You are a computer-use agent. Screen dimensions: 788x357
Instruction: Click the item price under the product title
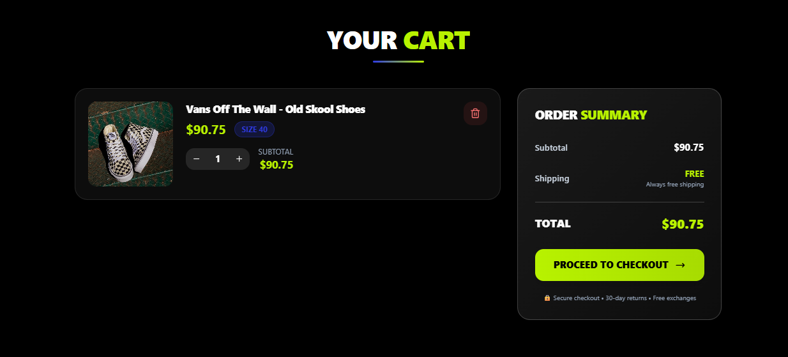(x=206, y=130)
